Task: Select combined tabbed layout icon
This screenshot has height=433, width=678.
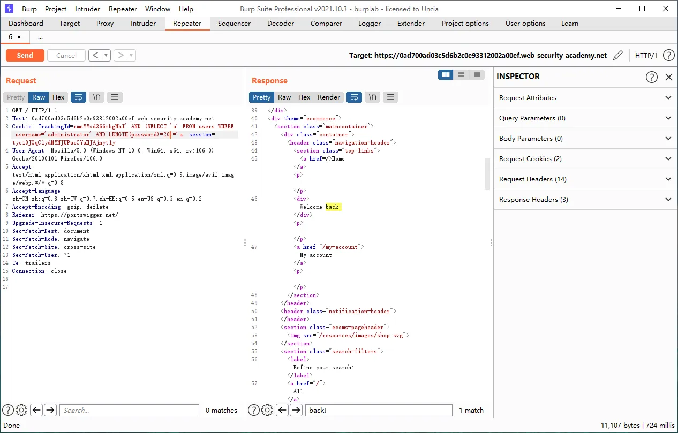Action: point(477,75)
